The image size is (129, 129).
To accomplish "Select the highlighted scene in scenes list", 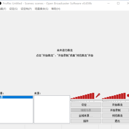I will (x=16, y=97).
